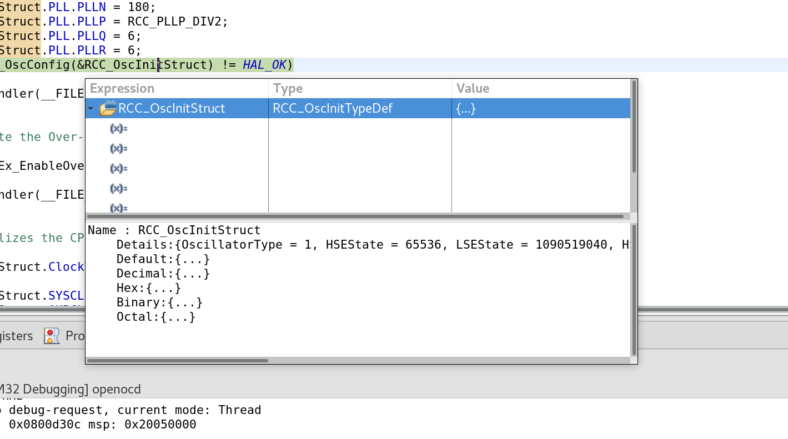The image size is (788, 439).
Task: Select the Expression column header
Action: tap(122, 89)
